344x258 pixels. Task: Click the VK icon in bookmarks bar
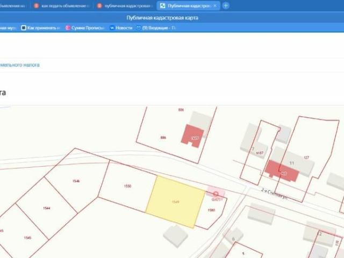coord(112,28)
